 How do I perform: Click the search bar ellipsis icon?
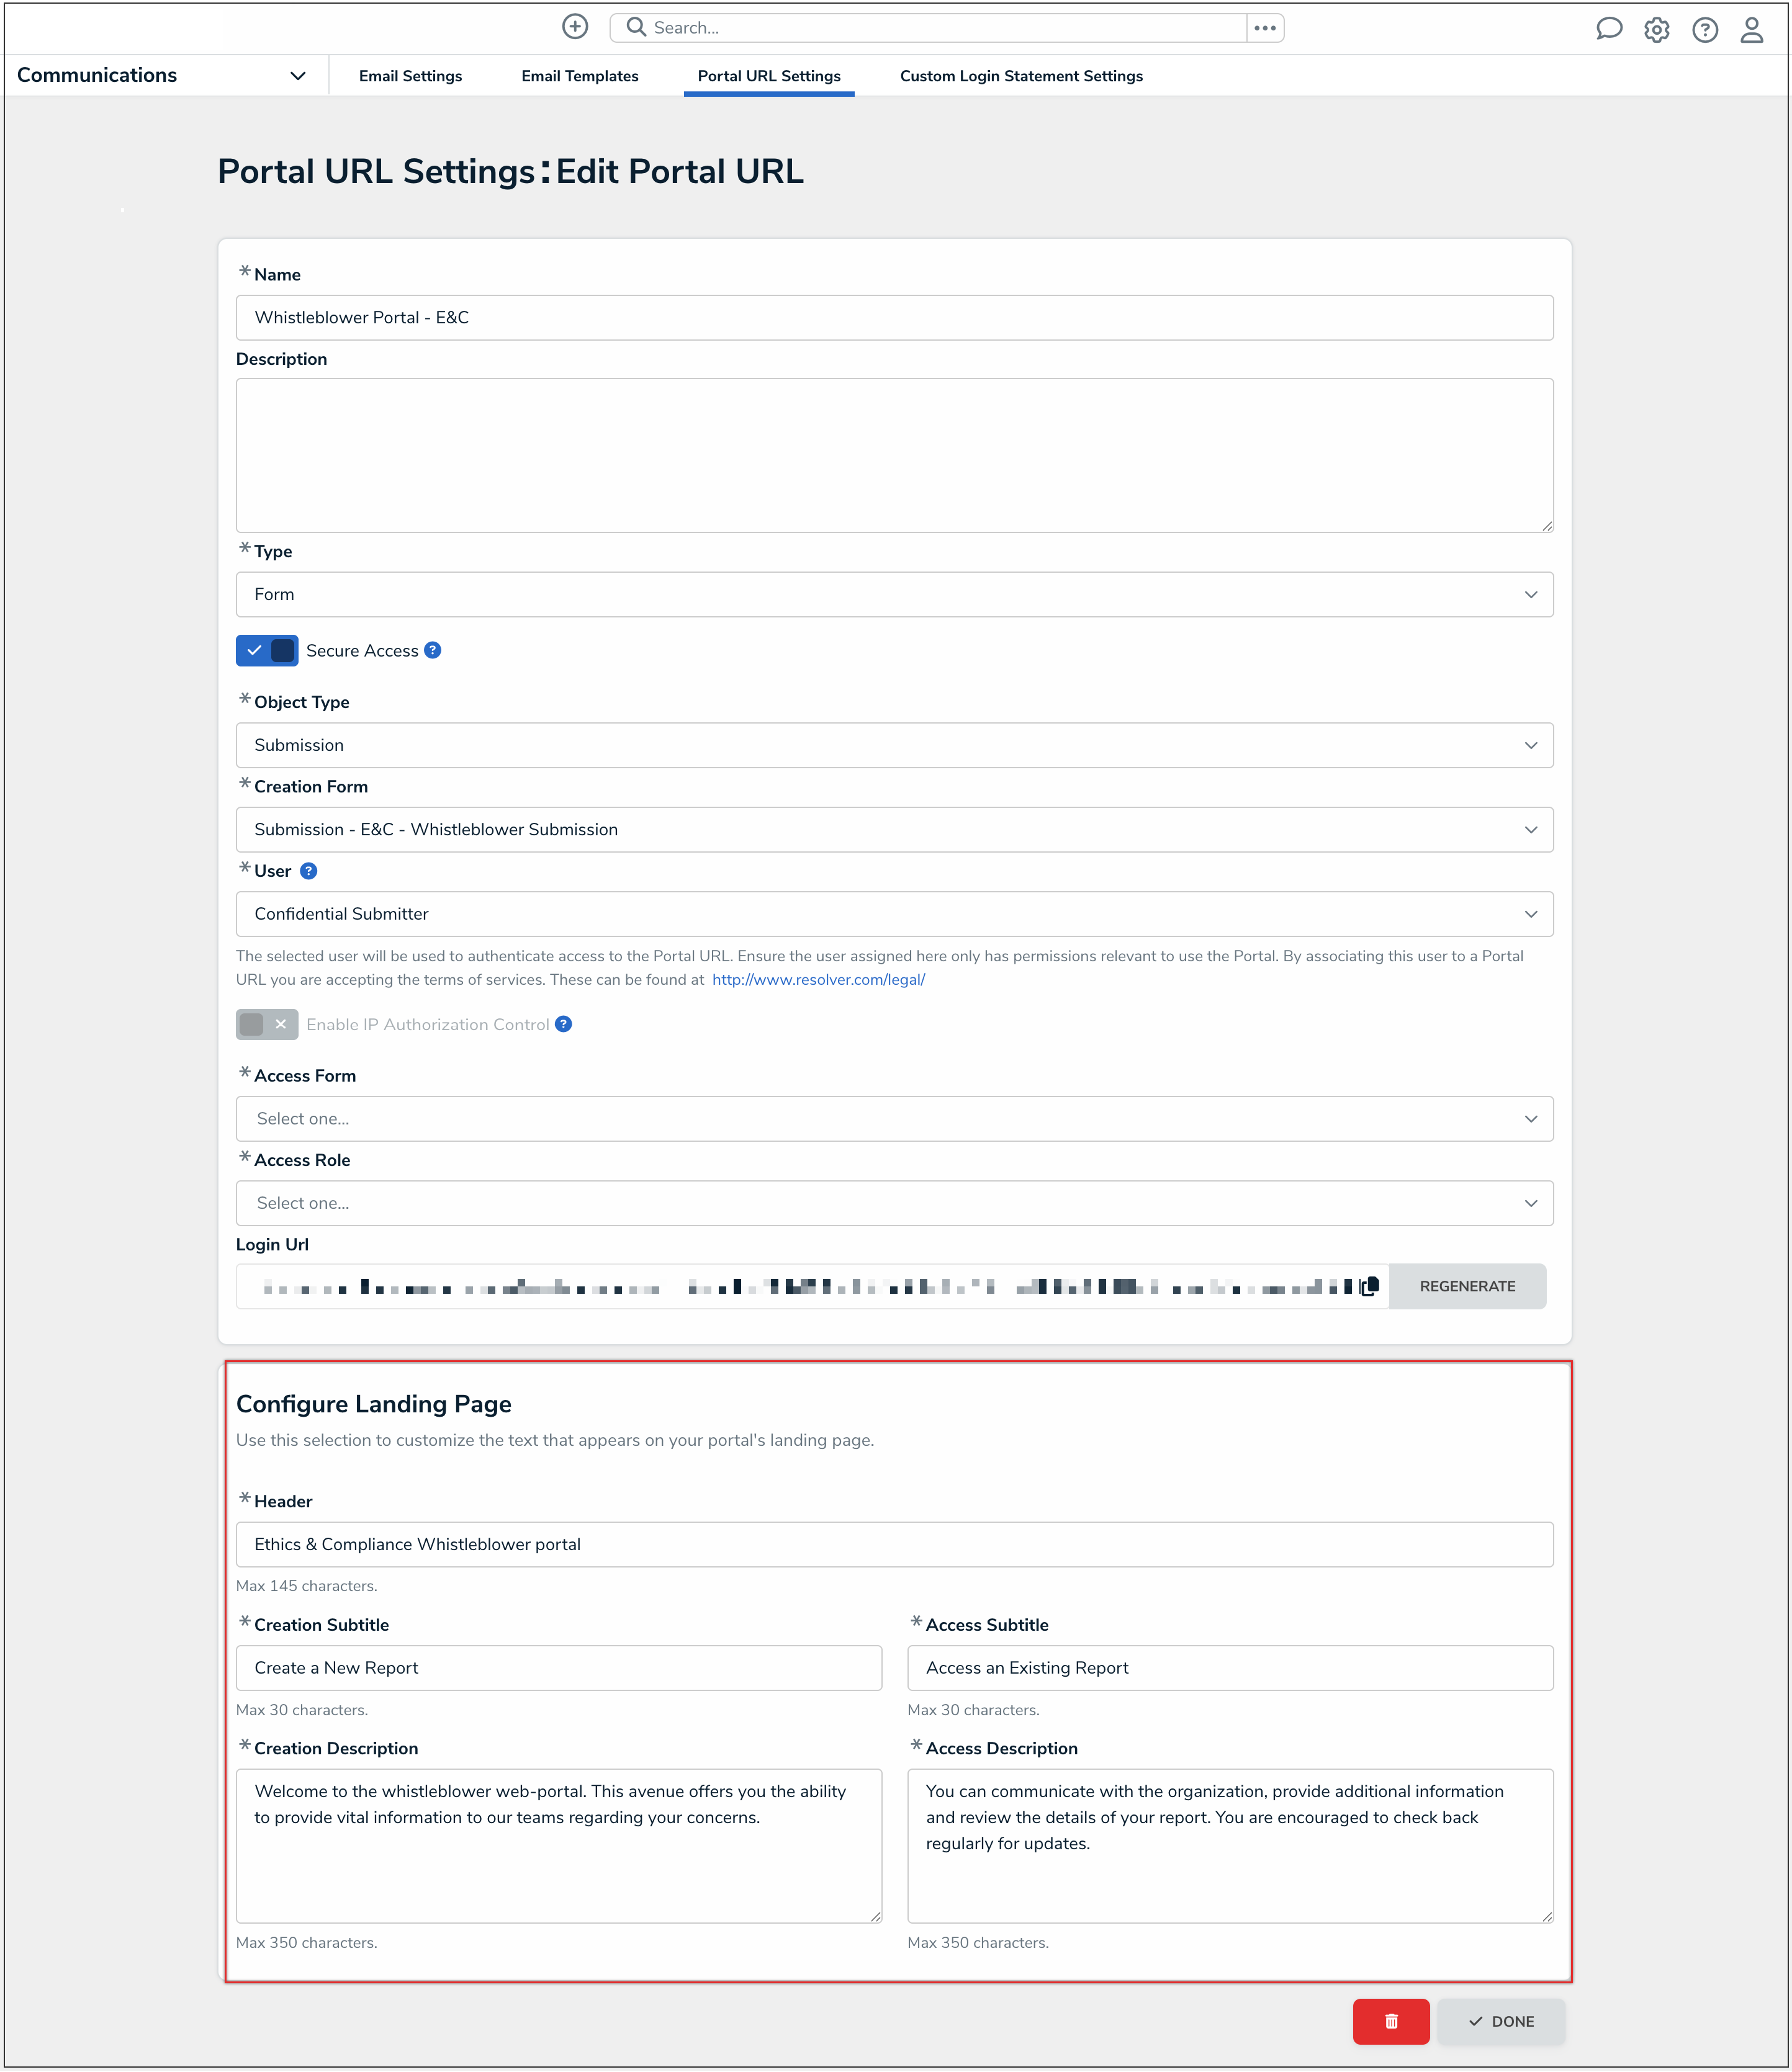(x=1264, y=28)
